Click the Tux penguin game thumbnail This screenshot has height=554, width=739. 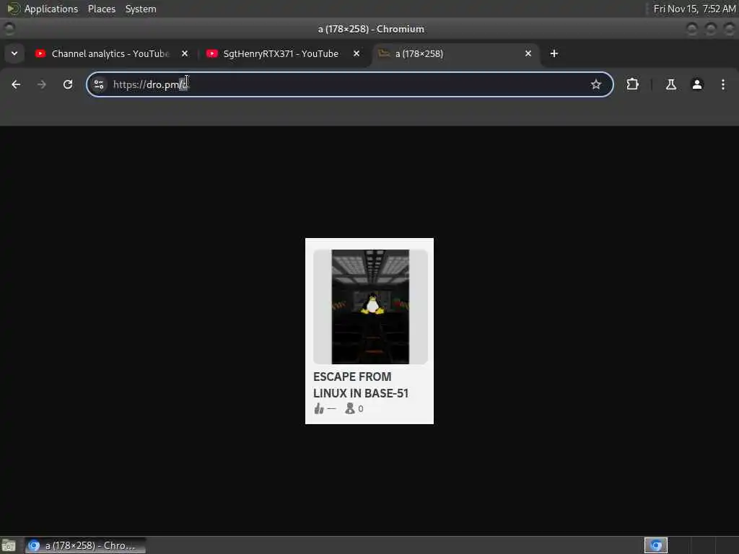(370, 307)
